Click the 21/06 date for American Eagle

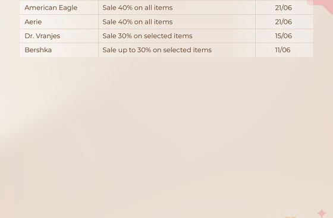tap(284, 8)
